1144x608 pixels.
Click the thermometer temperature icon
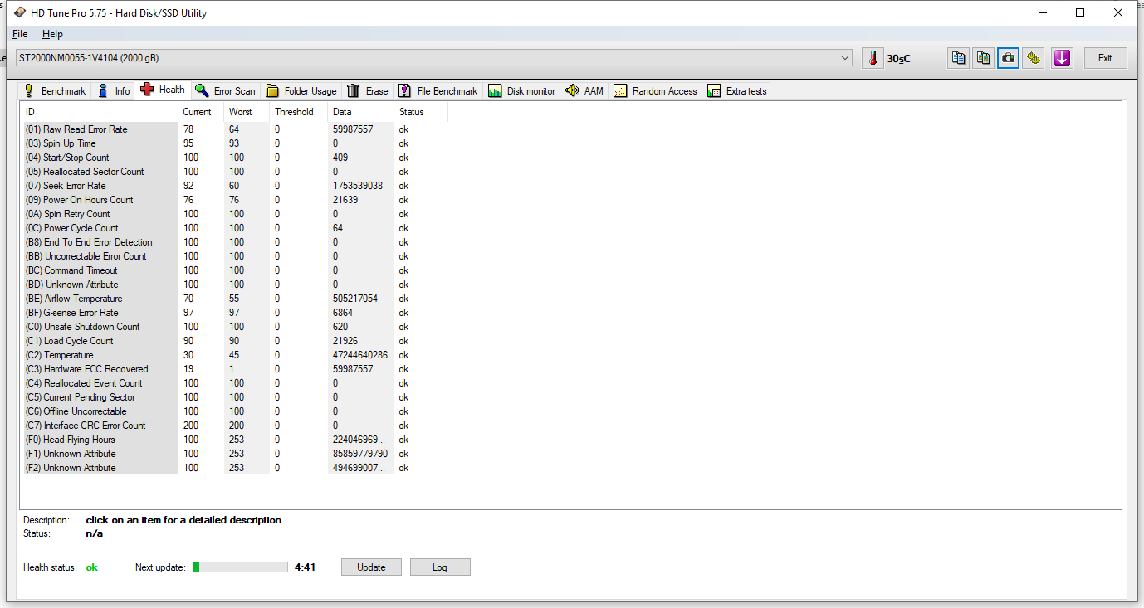click(873, 58)
